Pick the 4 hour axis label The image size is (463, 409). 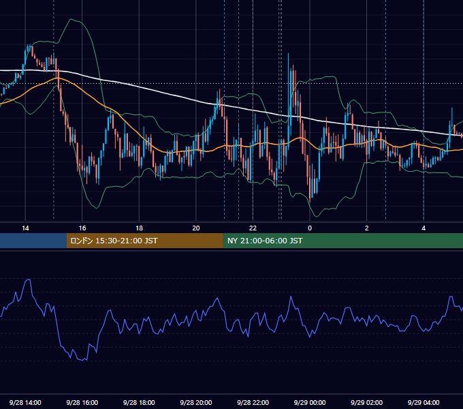click(424, 228)
